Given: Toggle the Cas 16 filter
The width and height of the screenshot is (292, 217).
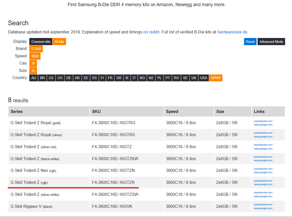Looking at the screenshot, I should point(33,63).
